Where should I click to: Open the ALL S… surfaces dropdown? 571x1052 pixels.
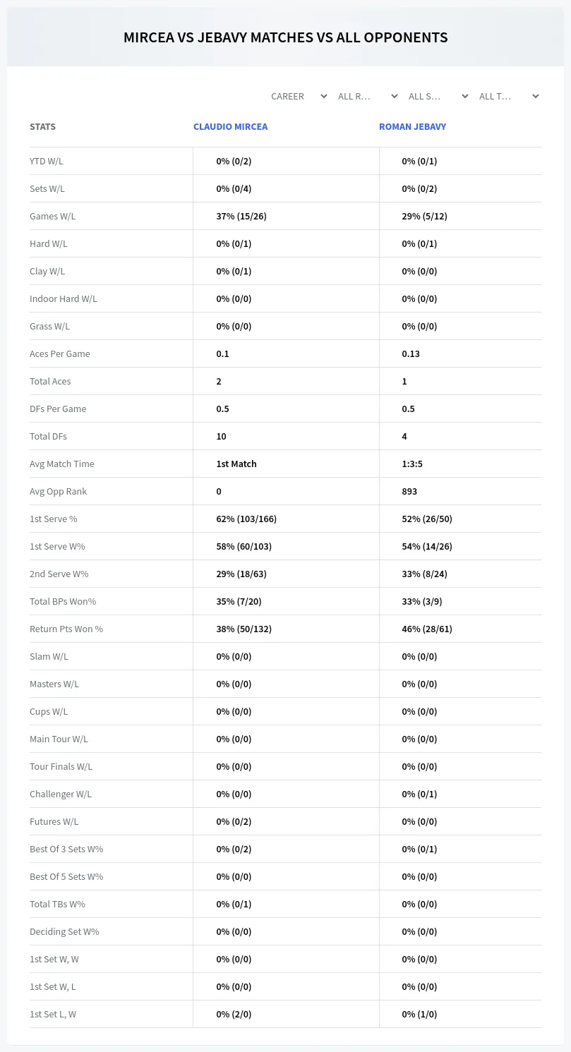438,96
